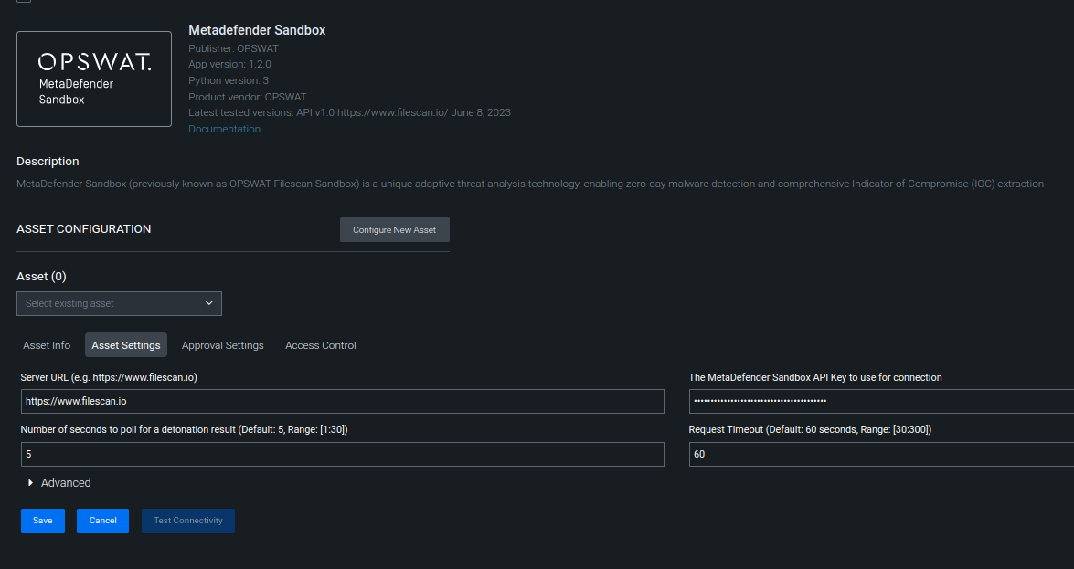
Task: Expand the Advanced section
Action: click(x=58, y=483)
